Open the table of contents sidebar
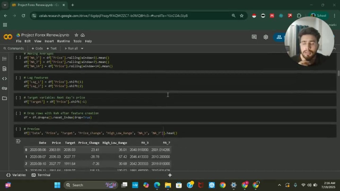This screenshot has height=191, width=340. (x=4, y=59)
